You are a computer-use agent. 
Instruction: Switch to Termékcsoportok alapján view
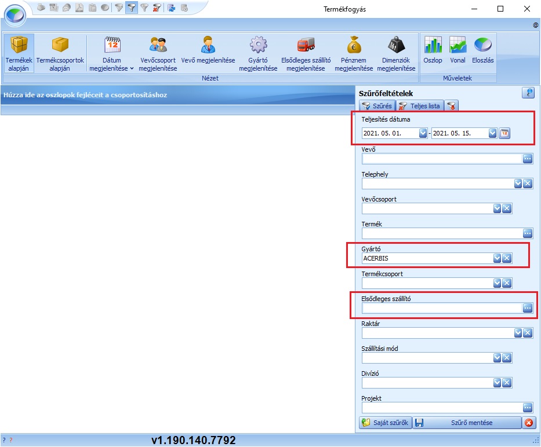coord(60,53)
